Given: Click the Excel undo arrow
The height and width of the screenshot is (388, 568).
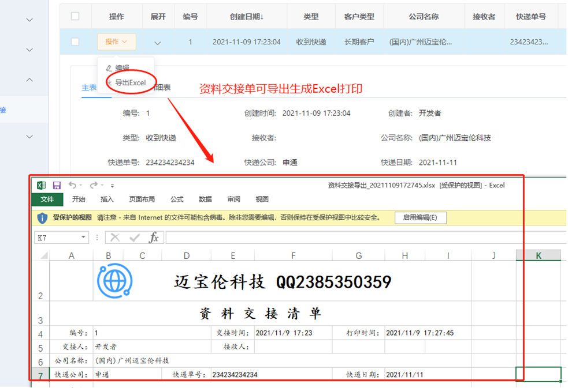Looking at the screenshot, I should pos(72,185).
